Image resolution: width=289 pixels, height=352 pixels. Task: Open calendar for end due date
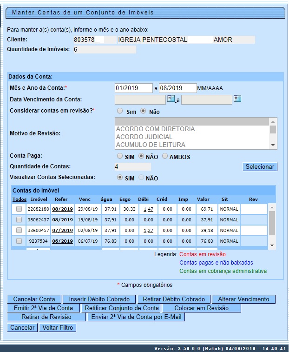(x=237, y=99)
